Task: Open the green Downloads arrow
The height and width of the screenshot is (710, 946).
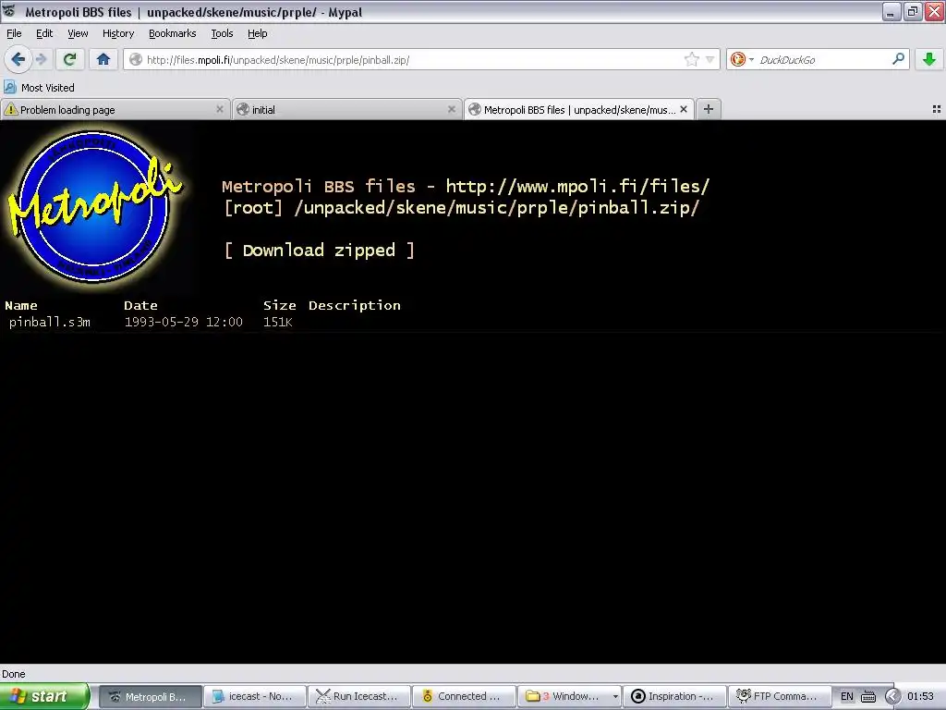Action: (x=929, y=59)
